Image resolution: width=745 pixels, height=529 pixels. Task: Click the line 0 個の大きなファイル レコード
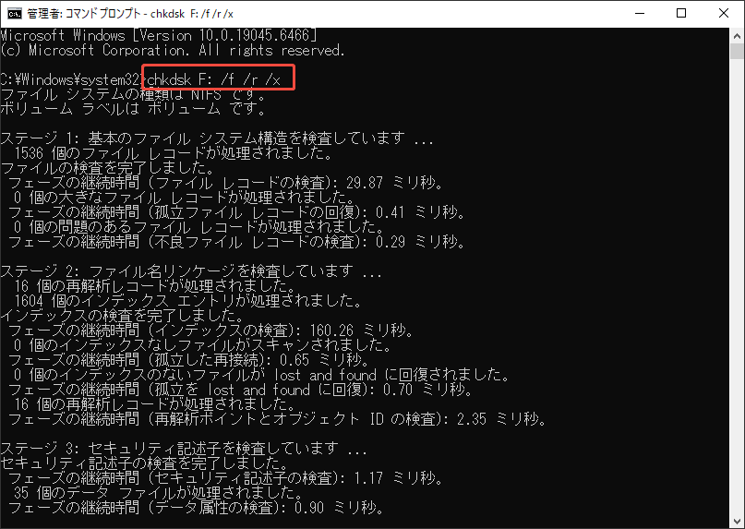(185, 198)
